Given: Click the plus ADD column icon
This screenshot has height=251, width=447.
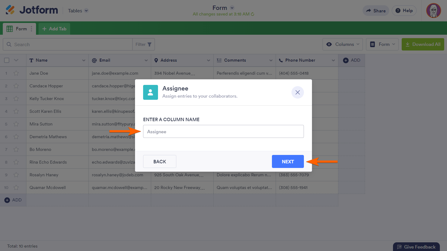Looking at the screenshot, I should [346, 60].
